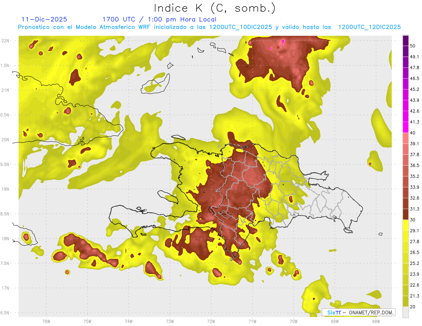The width and height of the screenshot is (422, 326).
Task: Click the '75W' longitude axis label
Action: 88,321
